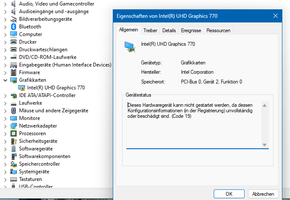The height and width of the screenshot is (200, 290).
Task: Expand the Laufwerke category
Action: click(6, 103)
